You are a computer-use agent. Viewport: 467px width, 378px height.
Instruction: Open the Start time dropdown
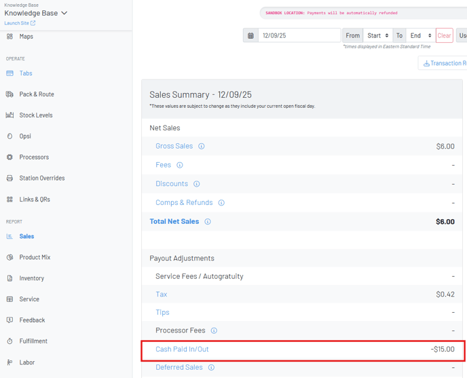coord(377,35)
